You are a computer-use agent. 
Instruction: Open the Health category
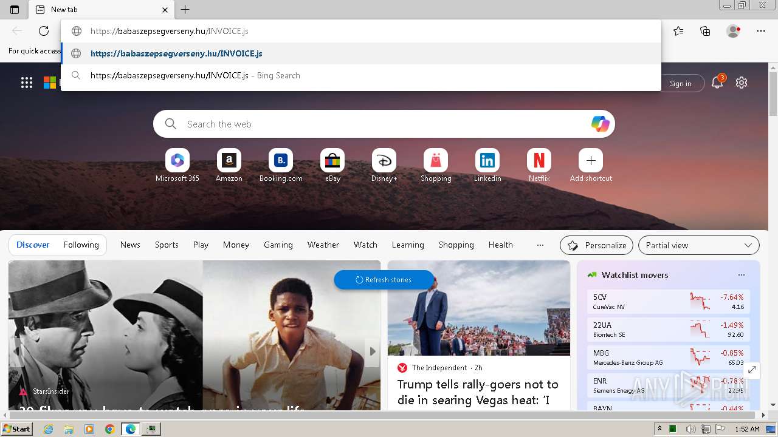pyautogui.click(x=501, y=245)
